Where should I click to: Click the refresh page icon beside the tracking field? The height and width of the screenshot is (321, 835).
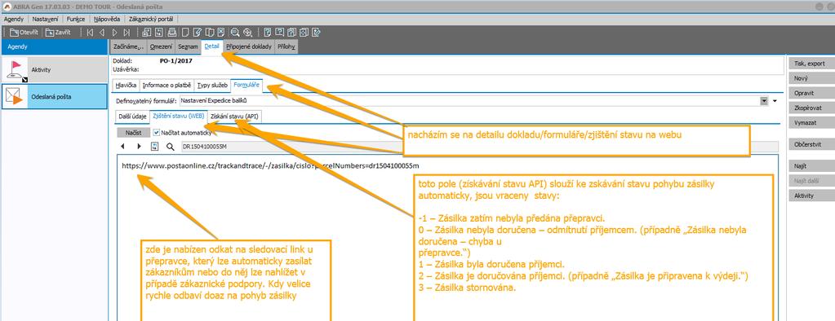click(x=155, y=146)
